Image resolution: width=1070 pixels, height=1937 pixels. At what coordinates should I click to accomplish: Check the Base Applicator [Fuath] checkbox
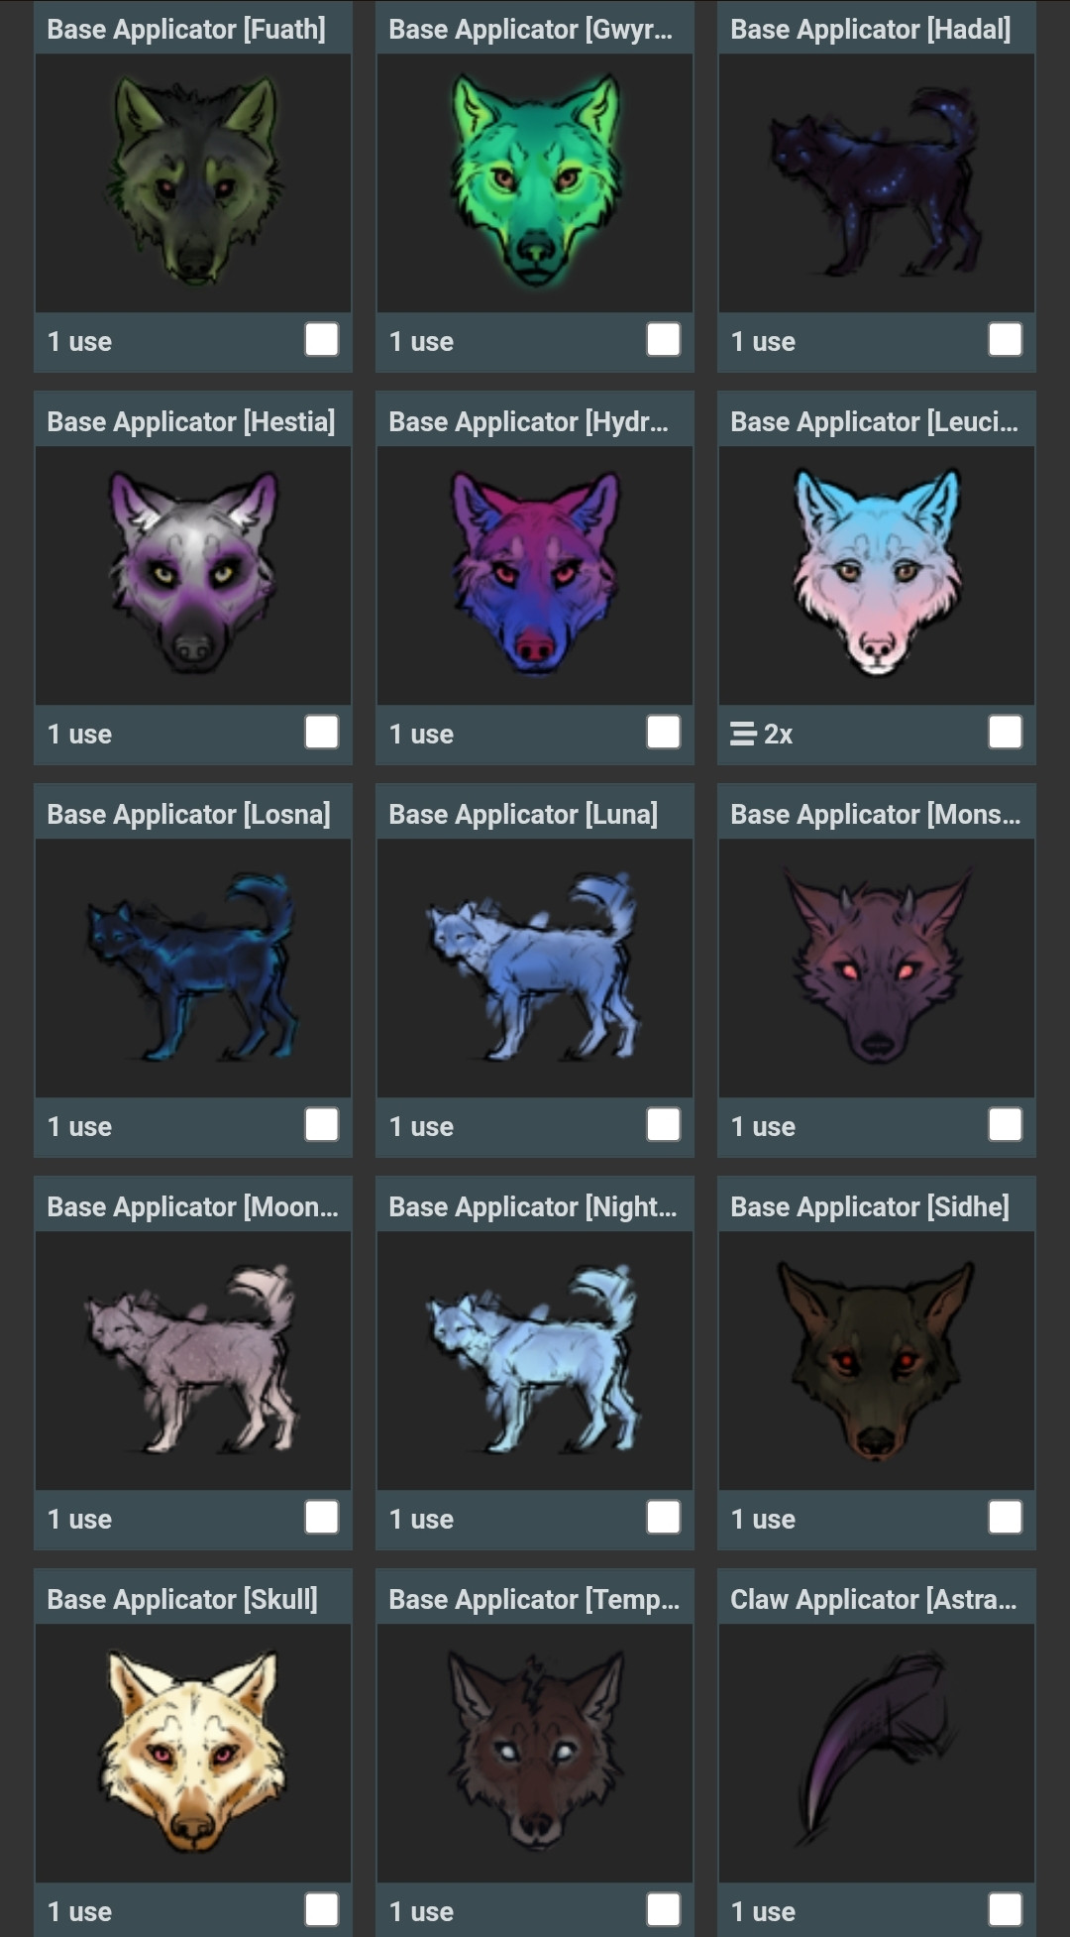click(322, 340)
